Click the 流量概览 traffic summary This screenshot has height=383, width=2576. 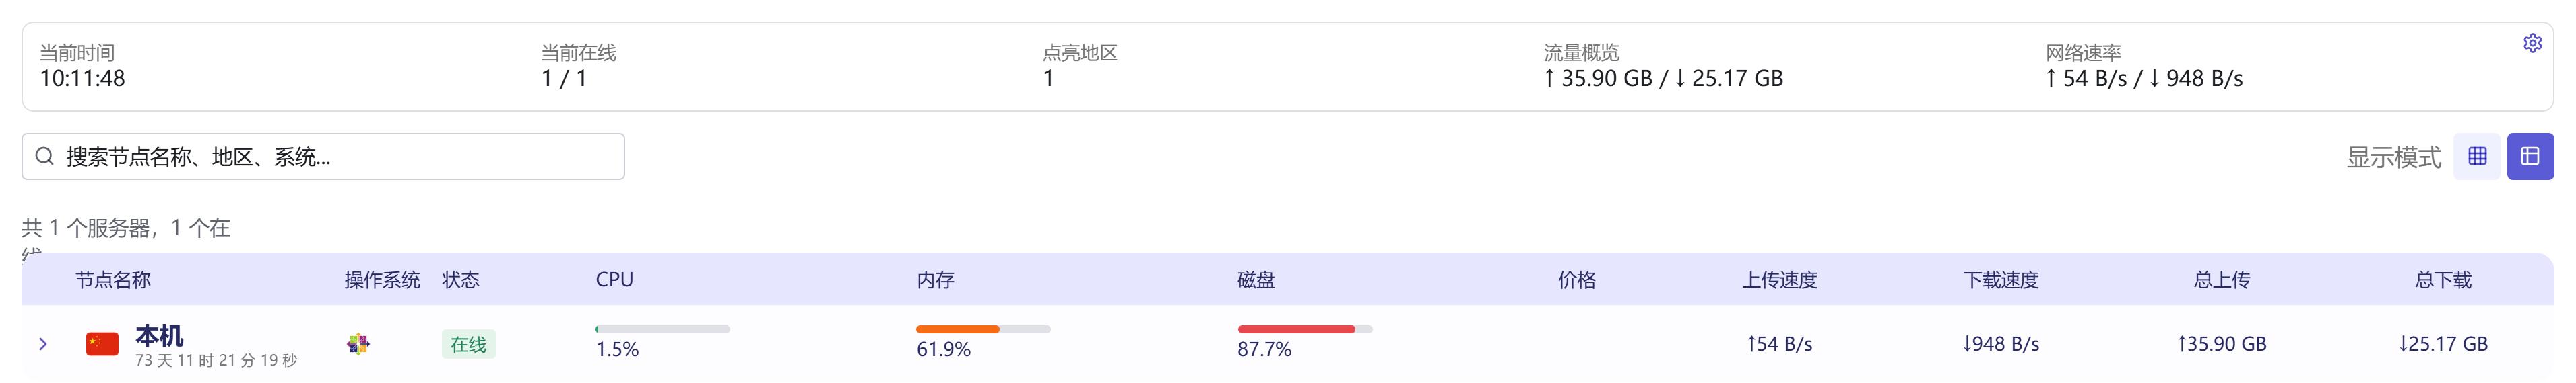click(x=1662, y=67)
